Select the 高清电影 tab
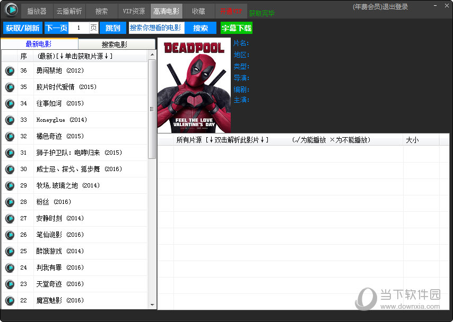 (x=167, y=11)
